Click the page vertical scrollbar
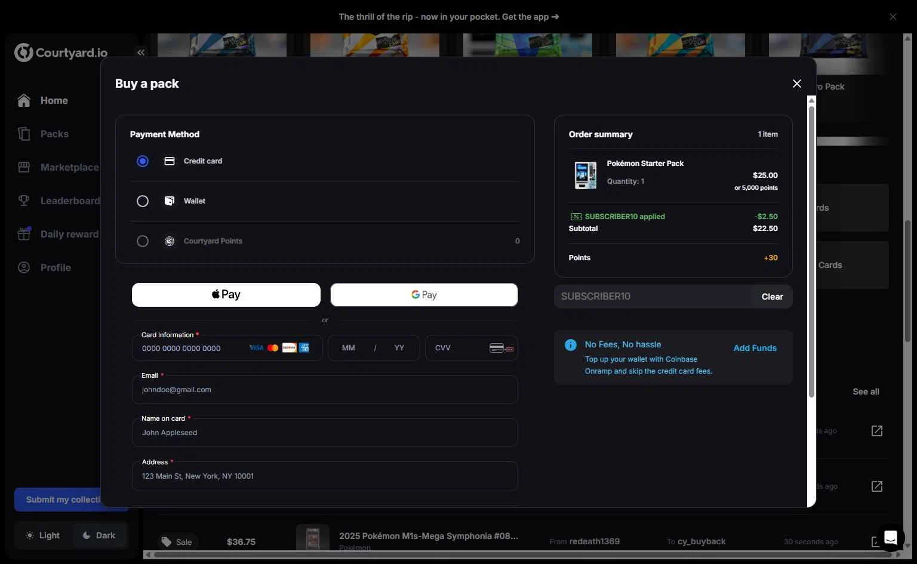The height and width of the screenshot is (564, 917). coord(907,281)
